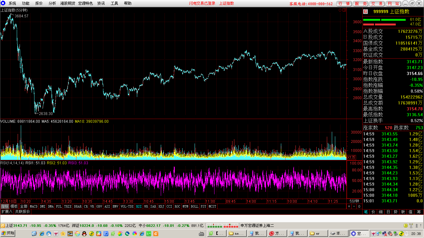Select the 笔 tab in quote panel
This screenshot has width=424, height=238.
[x=366, y=212]
